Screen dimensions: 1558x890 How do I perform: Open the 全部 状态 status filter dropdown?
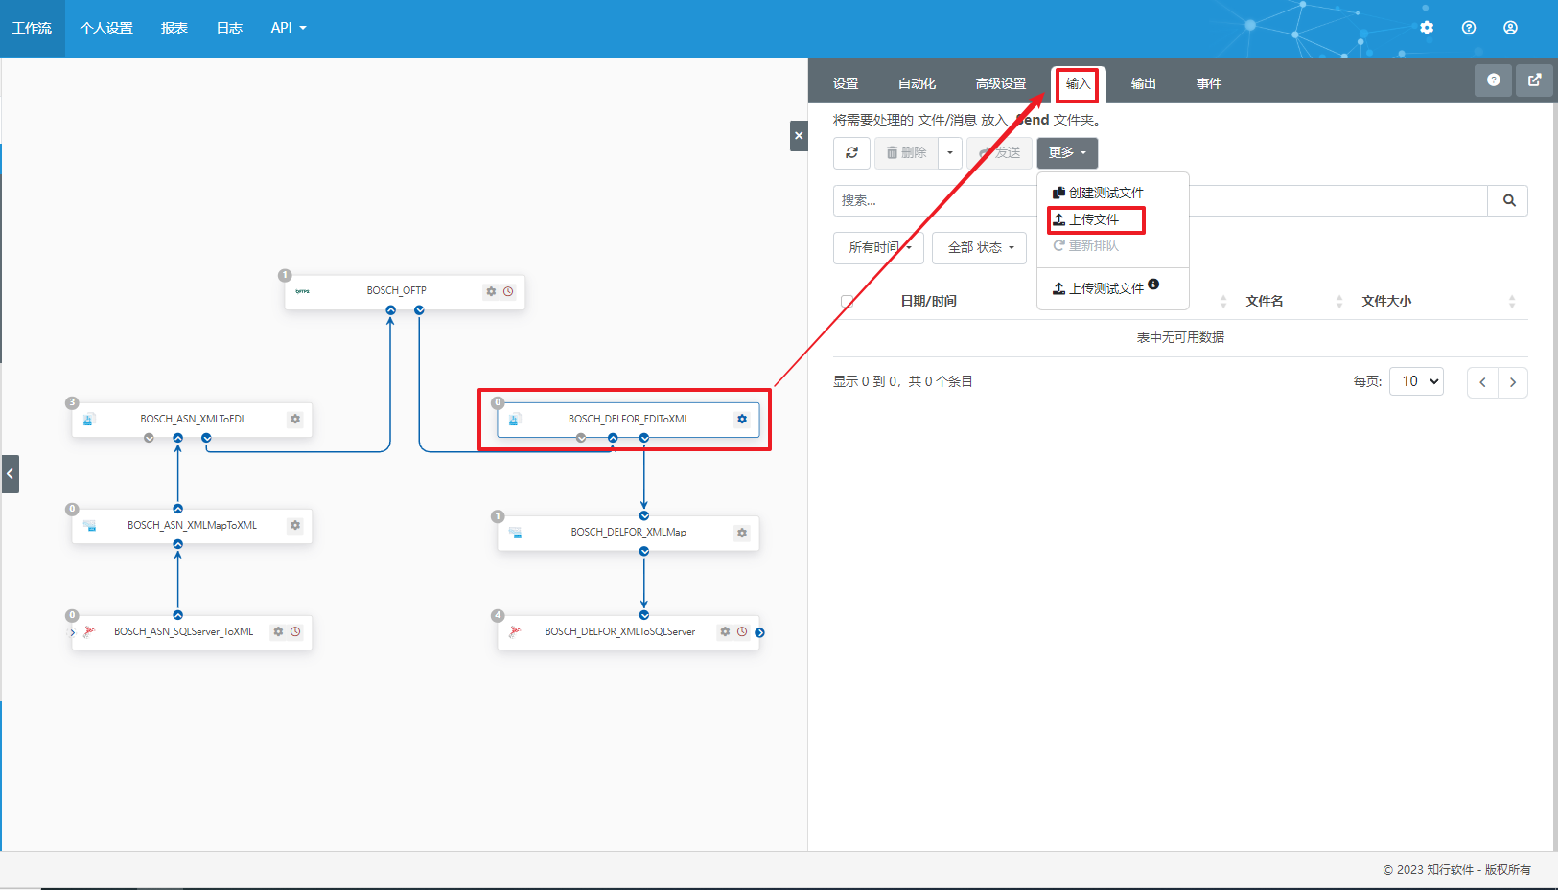point(980,248)
